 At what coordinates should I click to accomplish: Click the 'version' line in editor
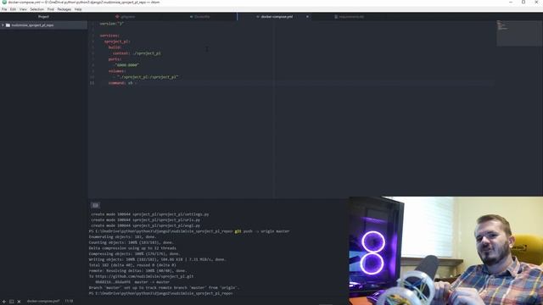click(111, 24)
